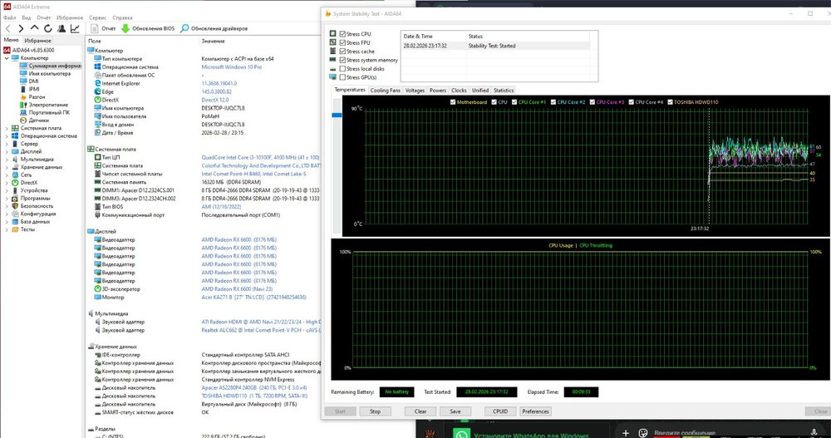Screen dimensions: 831x438
Task: Click the plus icon in WhatsApp window
Action: click(626, 433)
